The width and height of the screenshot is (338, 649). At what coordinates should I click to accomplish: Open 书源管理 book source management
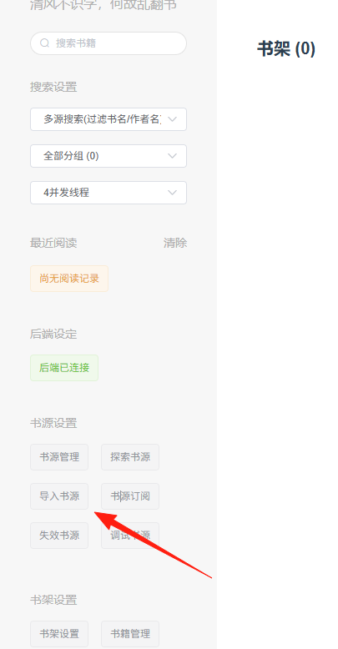tap(59, 457)
